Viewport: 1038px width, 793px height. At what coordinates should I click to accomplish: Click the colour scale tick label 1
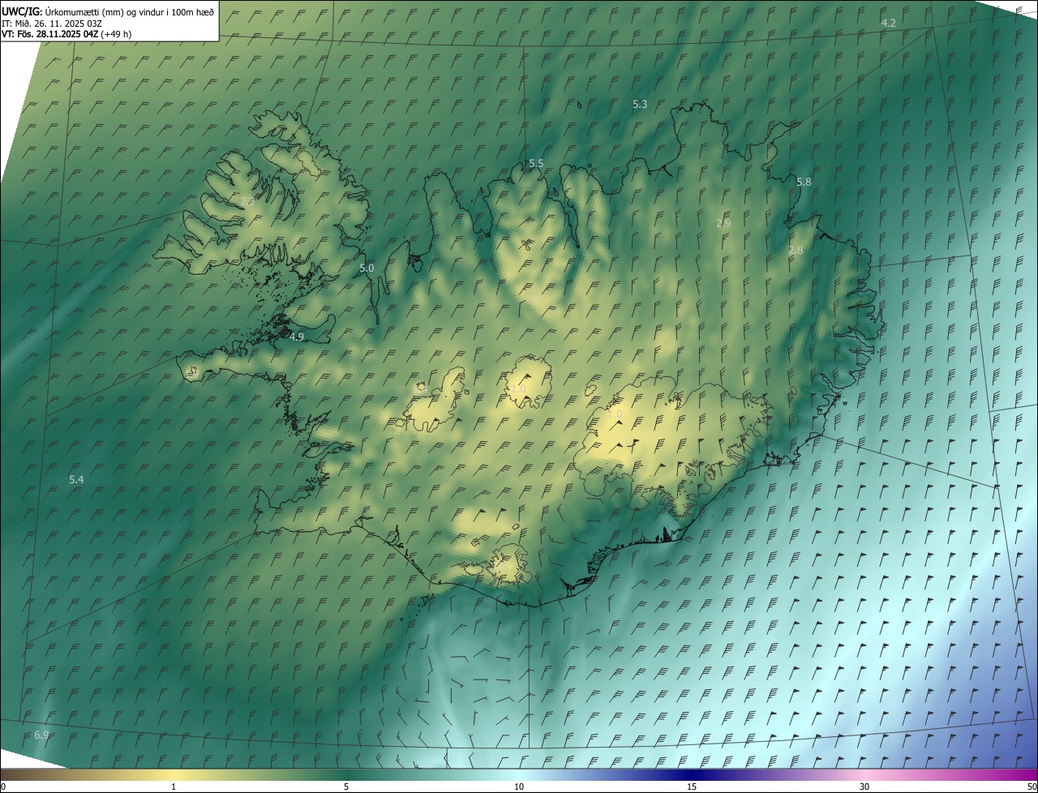(x=174, y=787)
